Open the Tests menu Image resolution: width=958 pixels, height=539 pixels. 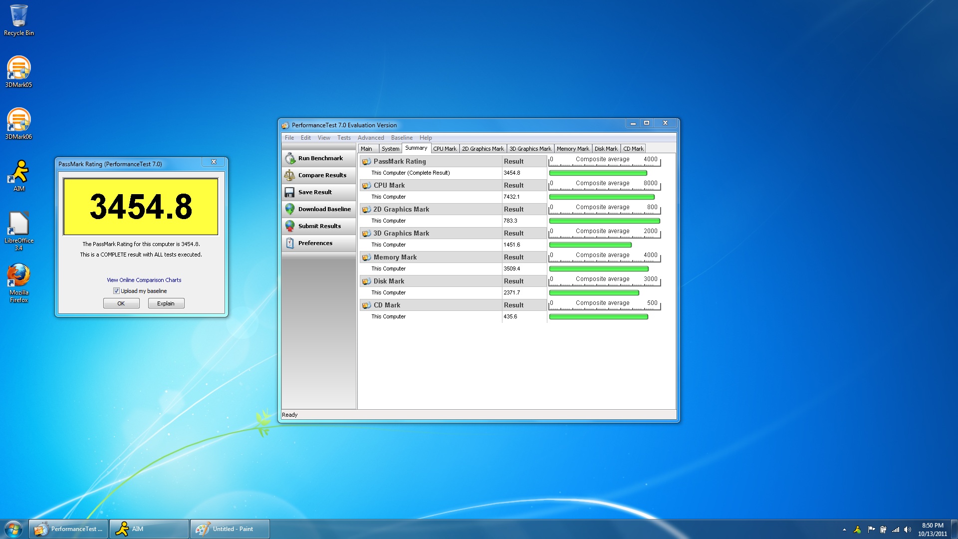pos(344,138)
